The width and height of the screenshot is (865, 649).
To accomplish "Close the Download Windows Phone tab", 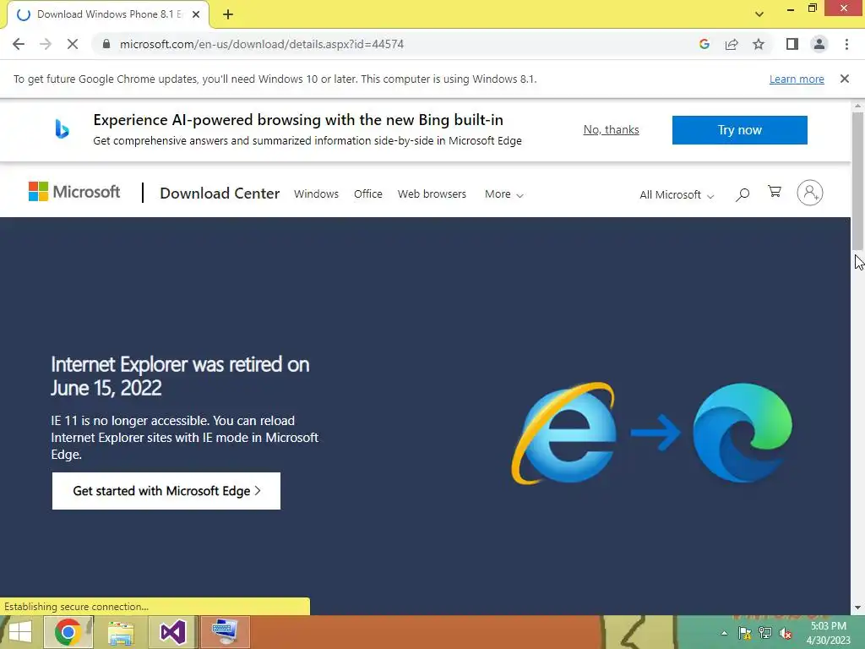I will 196,14.
